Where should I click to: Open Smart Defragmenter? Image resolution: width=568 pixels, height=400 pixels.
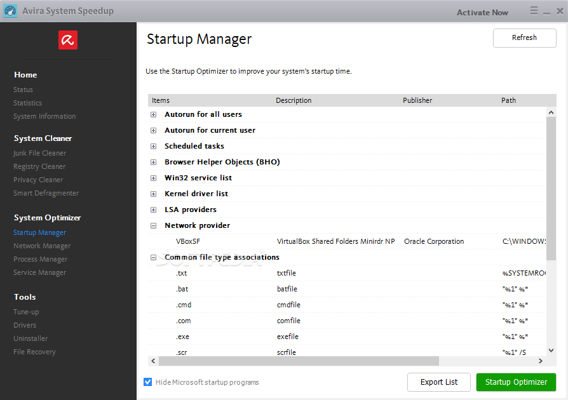46,193
